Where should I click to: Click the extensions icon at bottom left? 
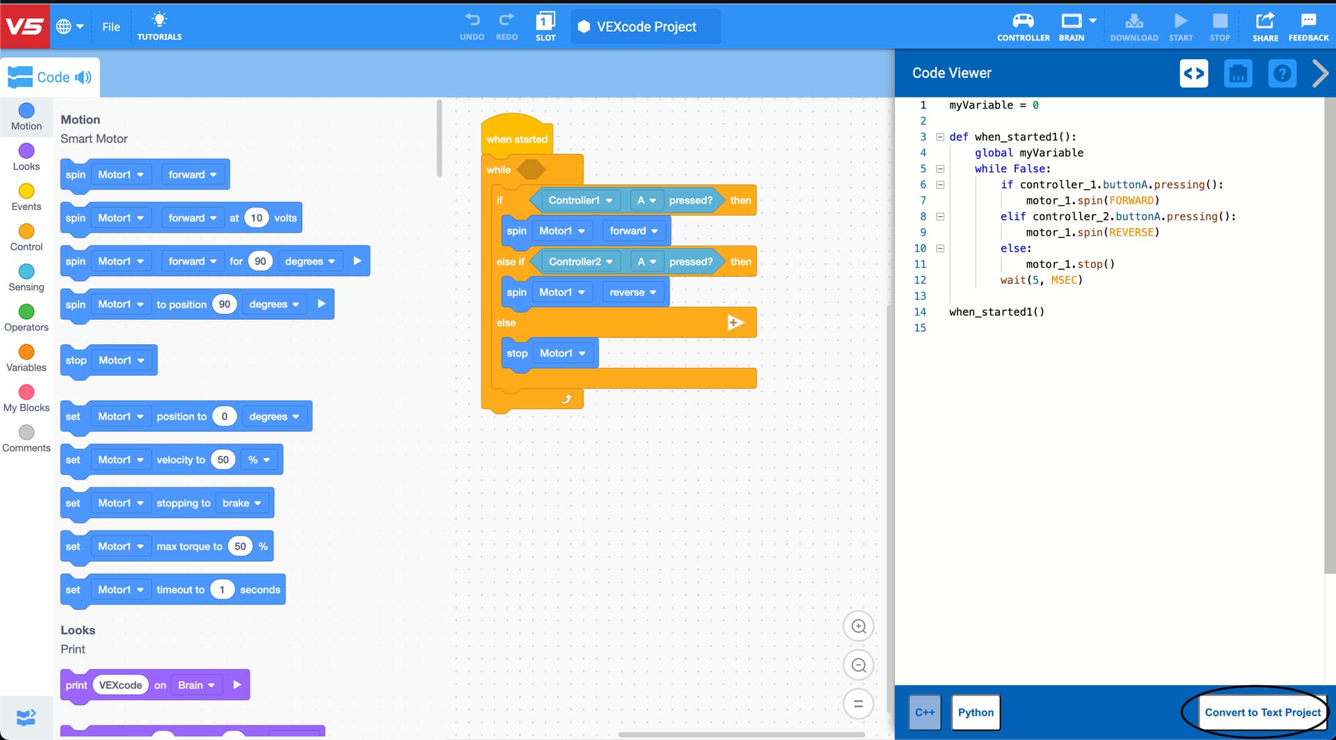tap(26, 716)
